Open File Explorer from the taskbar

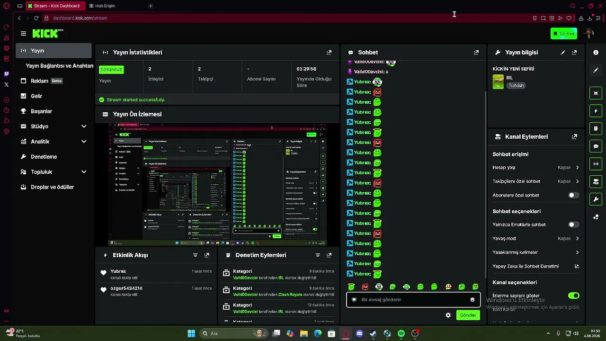(304, 333)
